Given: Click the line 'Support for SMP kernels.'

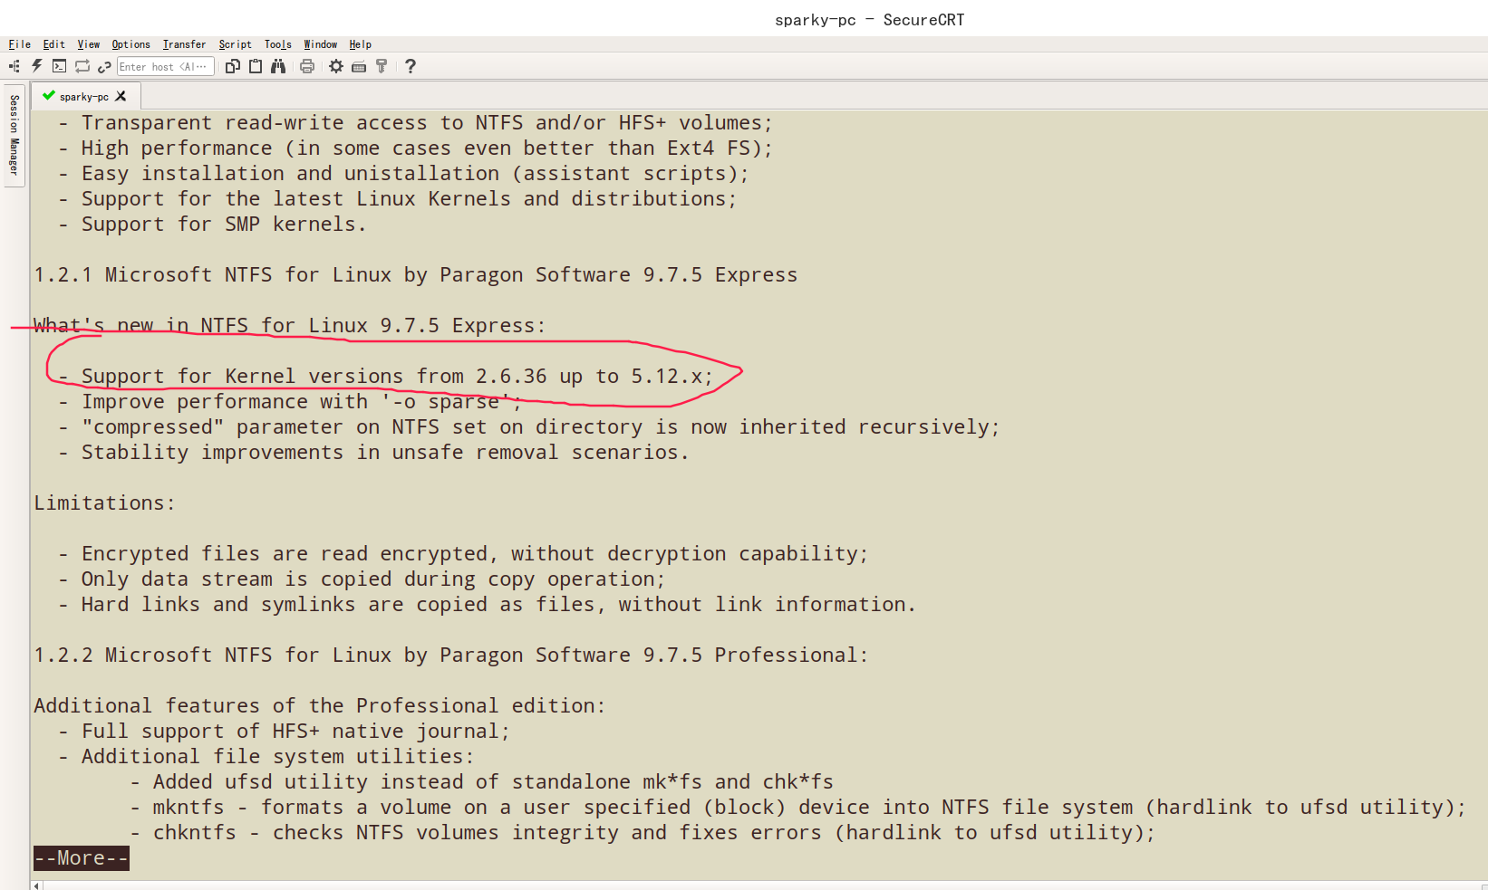Looking at the screenshot, I should coord(213,225).
